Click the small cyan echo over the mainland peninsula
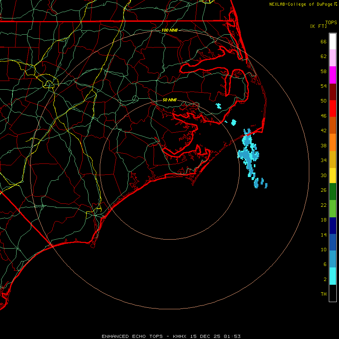This screenshot has height=339, width=339. pyautogui.click(x=218, y=106)
